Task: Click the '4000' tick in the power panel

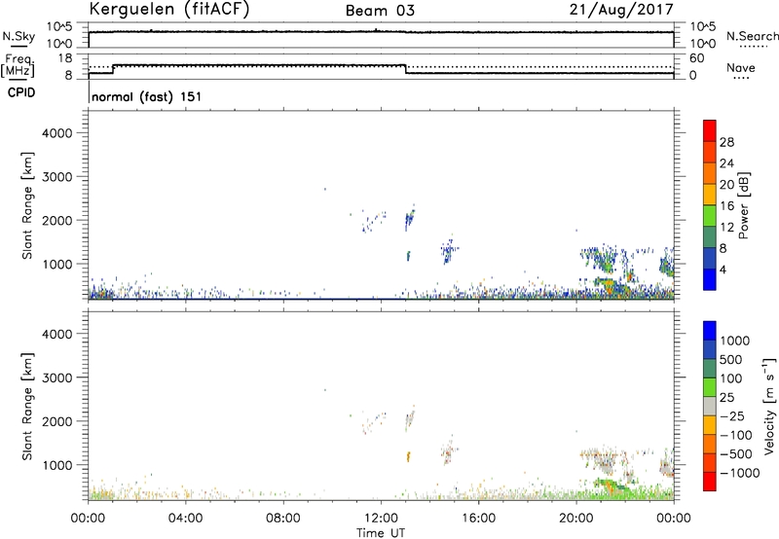Action: coord(57,133)
